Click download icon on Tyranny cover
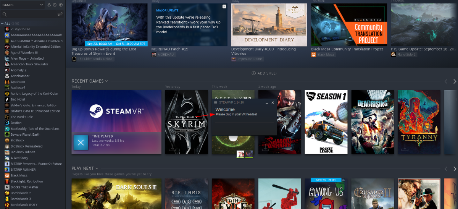Image resolution: width=458 pixels, height=209 pixels. [405, 148]
